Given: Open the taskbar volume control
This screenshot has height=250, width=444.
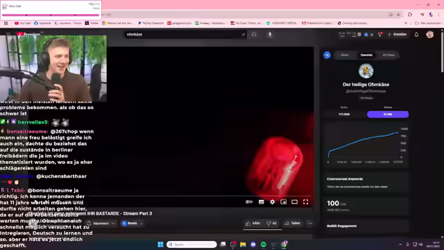Looking at the screenshot, I should click(420, 244).
